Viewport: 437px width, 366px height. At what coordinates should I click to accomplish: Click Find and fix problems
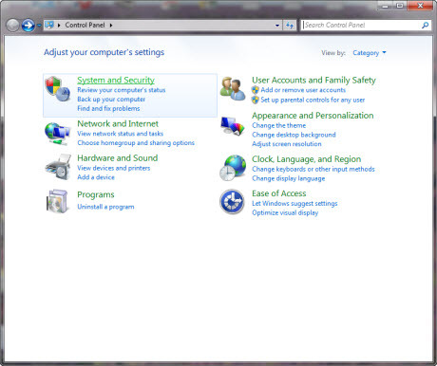pyautogui.click(x=108, y=108)
